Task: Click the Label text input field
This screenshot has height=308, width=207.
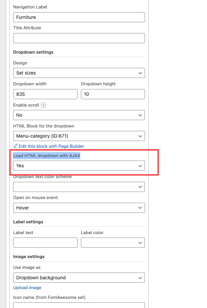Action: [x=46, y=243]
